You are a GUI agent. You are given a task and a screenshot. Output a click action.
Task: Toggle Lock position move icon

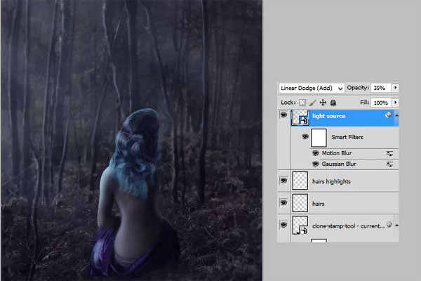(323, 103)
